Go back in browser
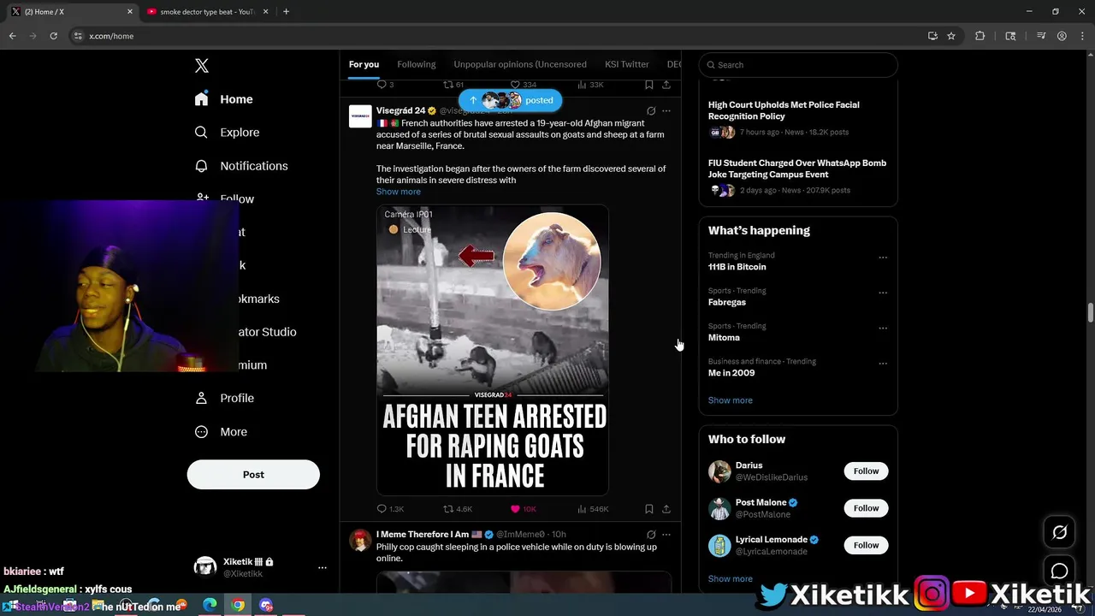 point(12,36)
